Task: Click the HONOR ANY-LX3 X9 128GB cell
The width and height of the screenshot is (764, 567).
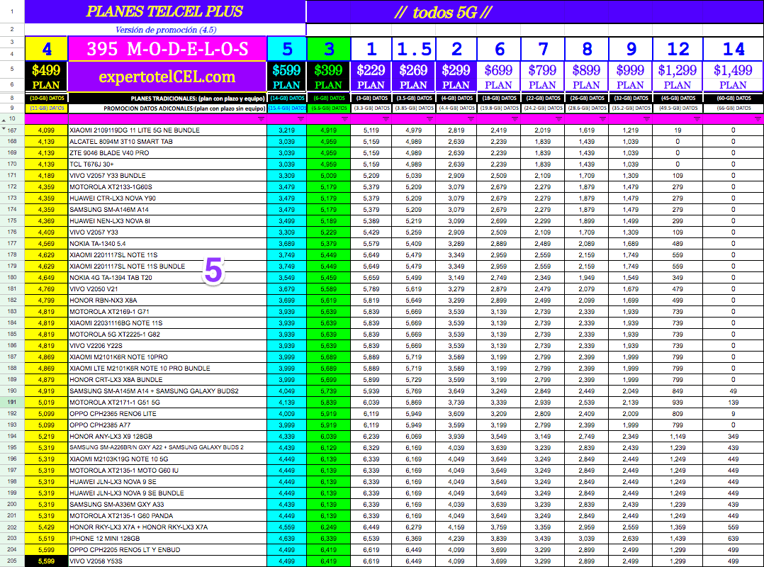Action: point(167,437)
